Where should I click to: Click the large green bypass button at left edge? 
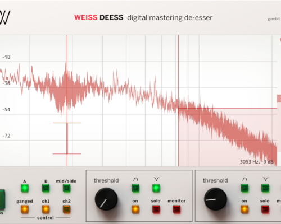pos(2,199)
